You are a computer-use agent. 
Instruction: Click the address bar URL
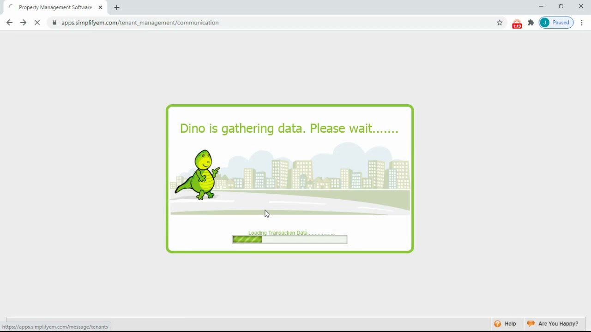[x=140, y=23]
